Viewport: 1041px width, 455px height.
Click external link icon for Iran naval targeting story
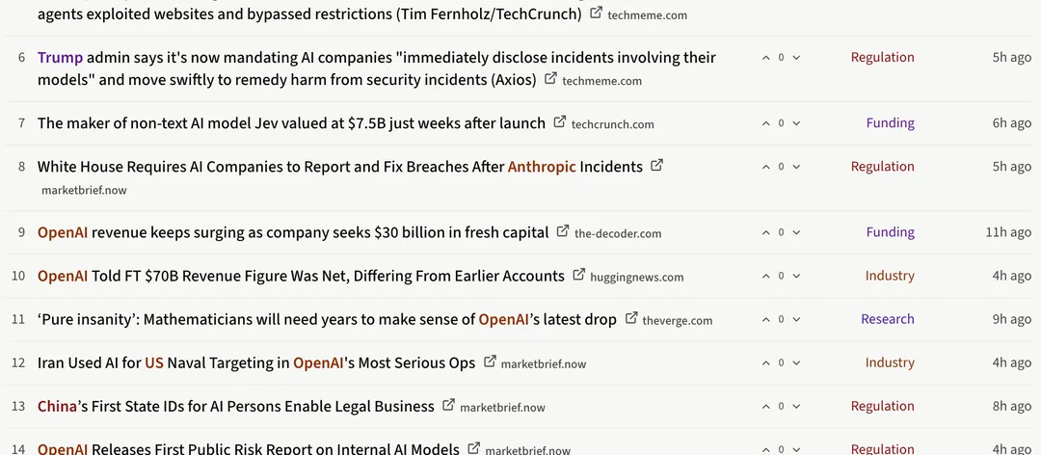[x=490, y=362]
